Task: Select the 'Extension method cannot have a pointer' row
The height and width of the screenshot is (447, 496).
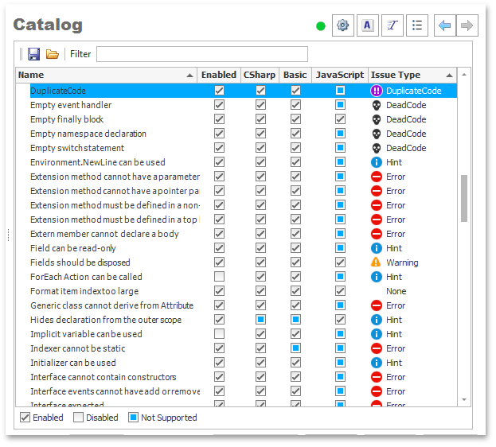Action: coord(236,191)
